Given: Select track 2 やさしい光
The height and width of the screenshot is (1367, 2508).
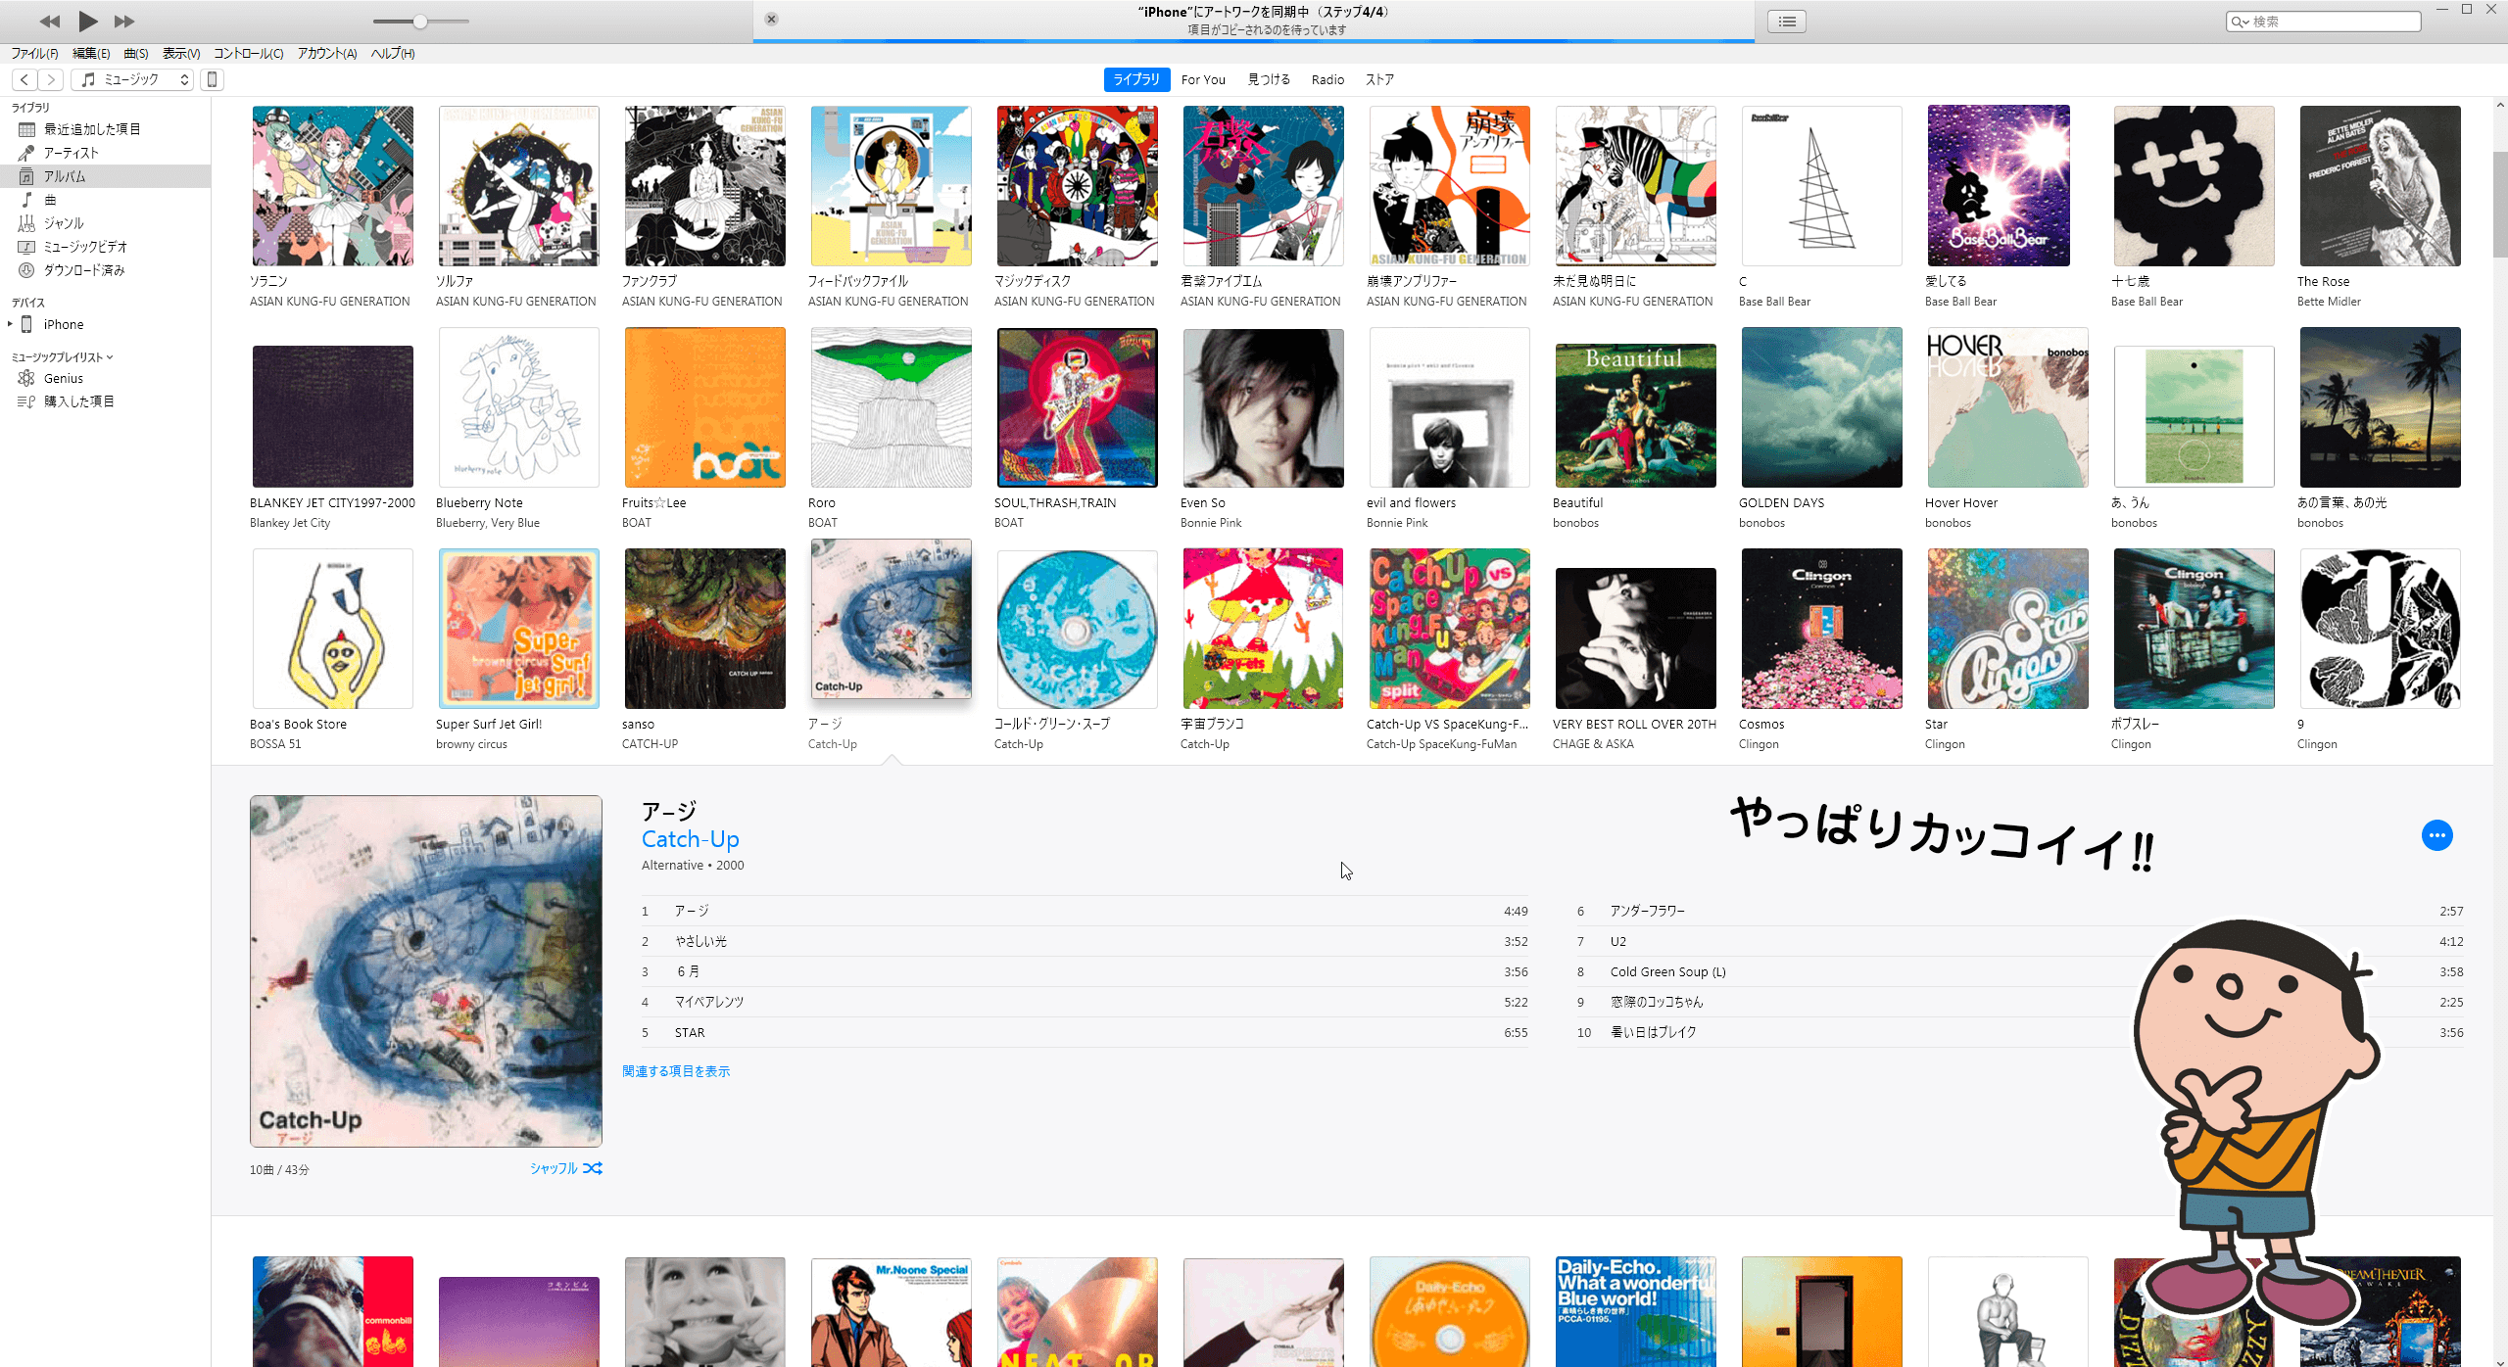Looking at the screenshot, I should [1085, 941].
